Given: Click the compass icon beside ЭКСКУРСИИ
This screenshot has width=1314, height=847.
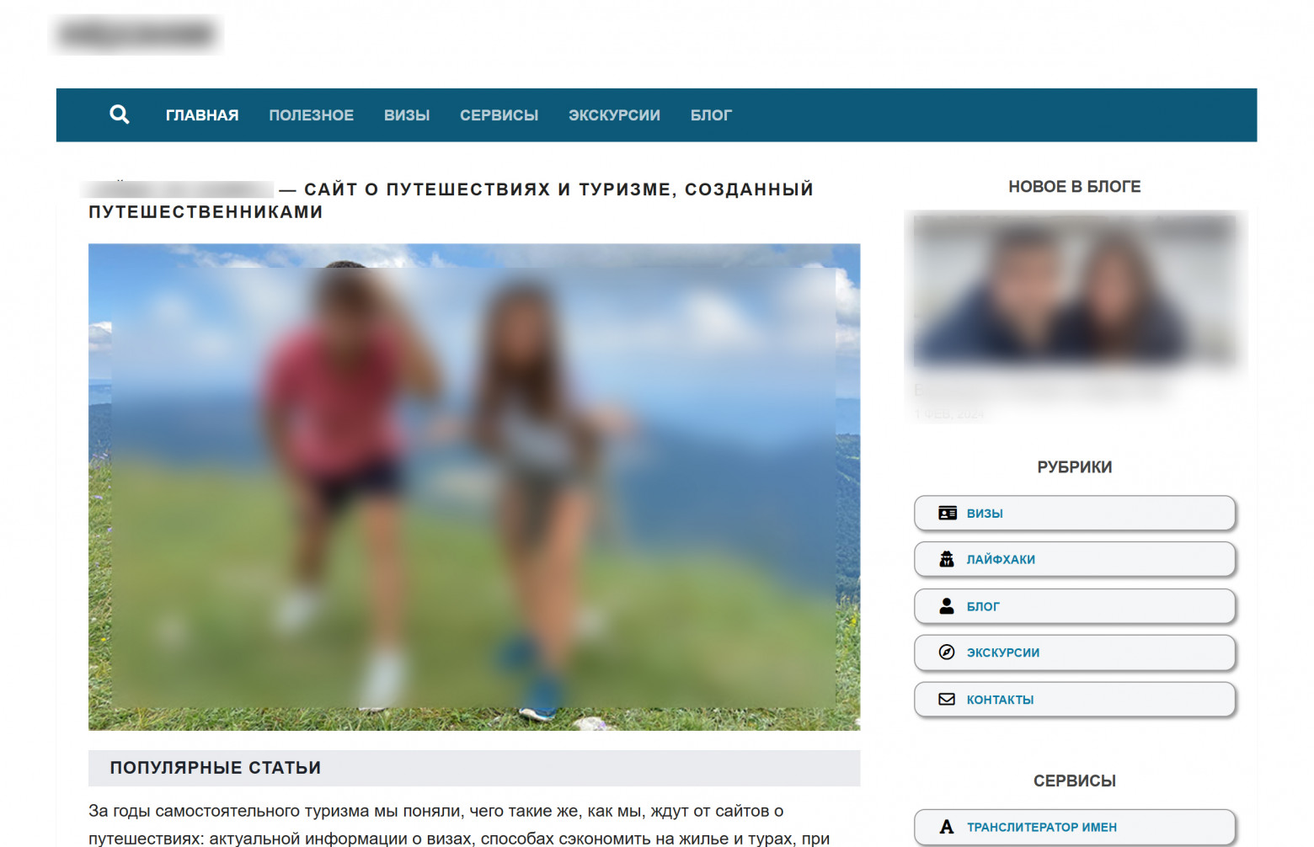Looking at the screenshot, I should tap(947, 653).
